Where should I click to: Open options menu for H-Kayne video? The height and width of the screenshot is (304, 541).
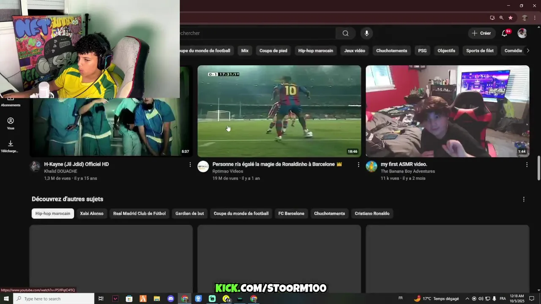click(x=190, y=165)
